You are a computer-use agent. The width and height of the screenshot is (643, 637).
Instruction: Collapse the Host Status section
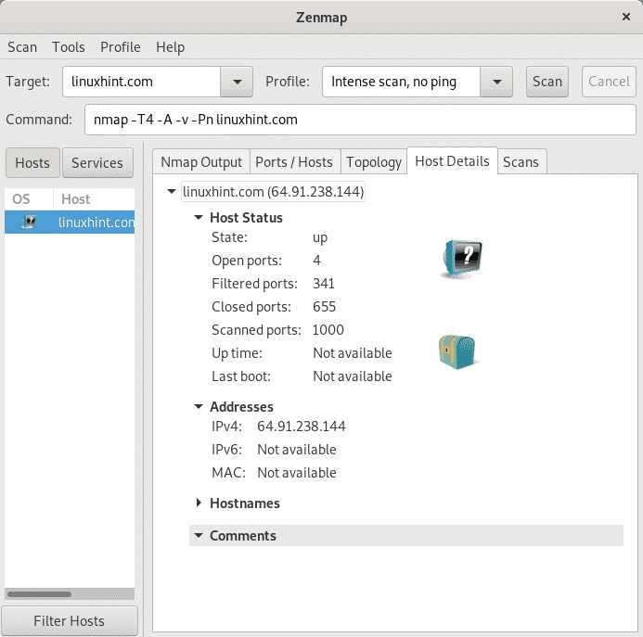click(x=199, y=217)
